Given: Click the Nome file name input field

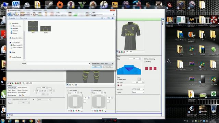Looking at the screenshot, I should 59,64.
